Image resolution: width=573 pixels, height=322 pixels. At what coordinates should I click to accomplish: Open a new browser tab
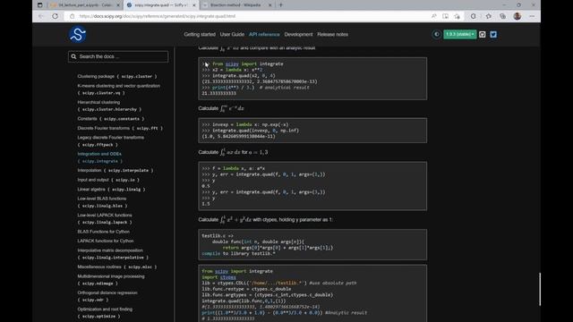tap(281, 5)
